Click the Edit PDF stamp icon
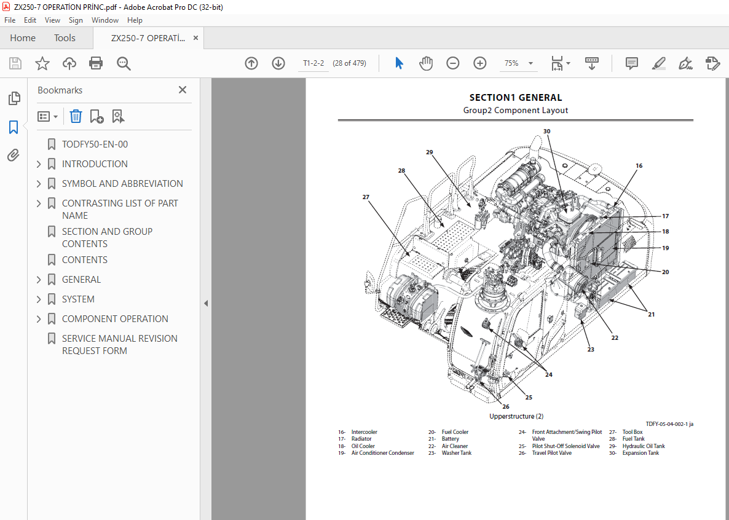This screenshot has width=729, height=520. tap(712, 63)
